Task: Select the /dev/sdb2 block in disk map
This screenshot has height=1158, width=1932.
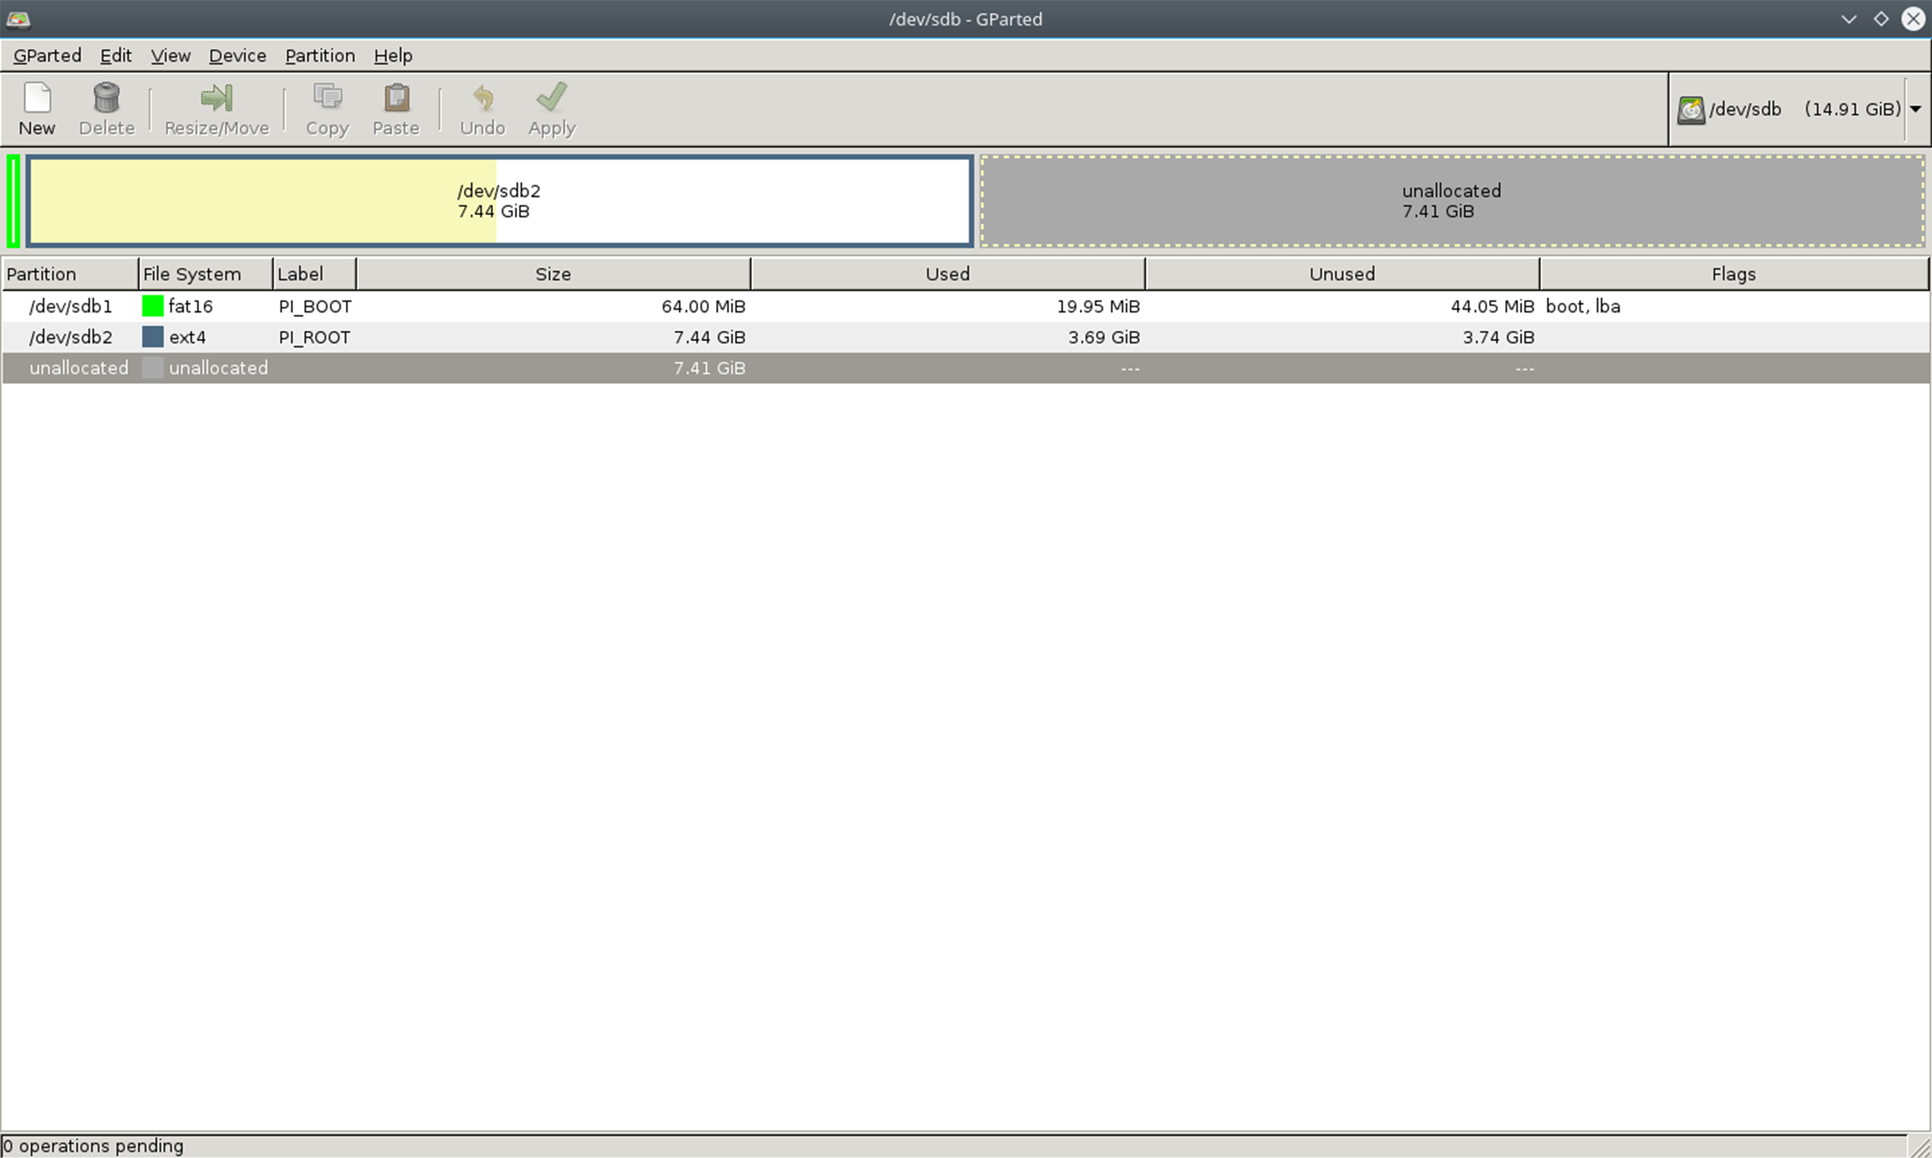Action: [x=500, y=201]
